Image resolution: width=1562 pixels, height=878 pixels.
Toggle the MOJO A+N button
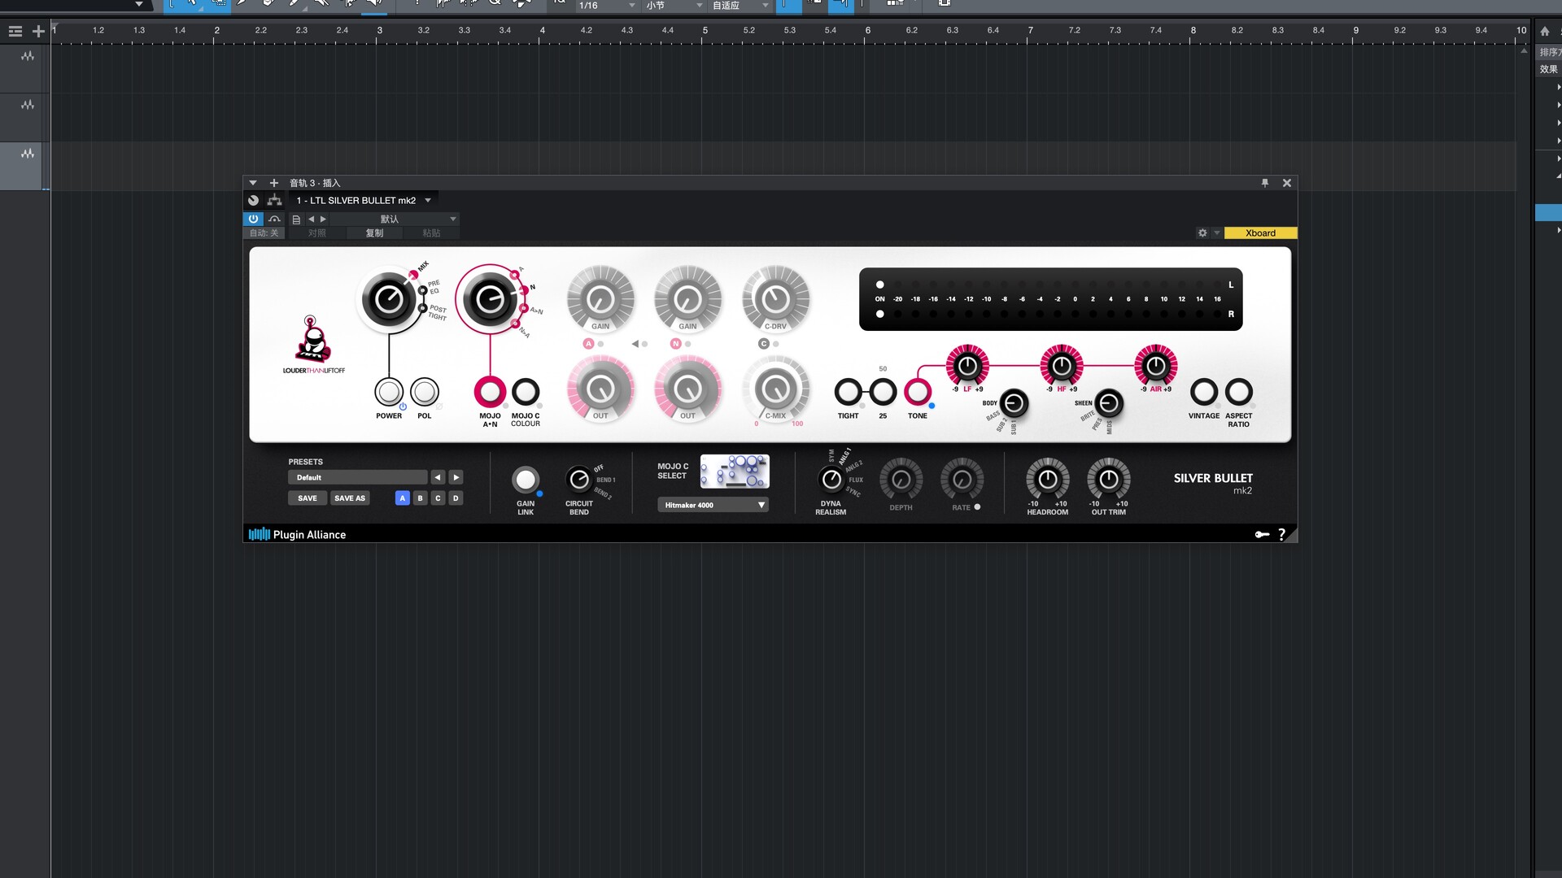pyautogui.click(x=490, y=392)
